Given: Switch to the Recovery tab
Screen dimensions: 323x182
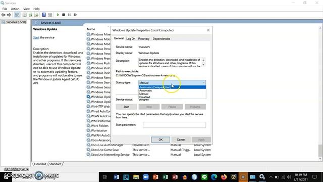Looking at the screenshot, I should 144,38.
